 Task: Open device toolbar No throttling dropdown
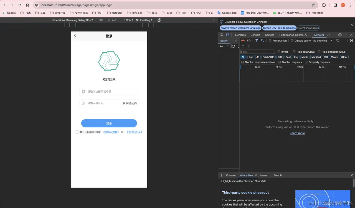coord(144,20)
